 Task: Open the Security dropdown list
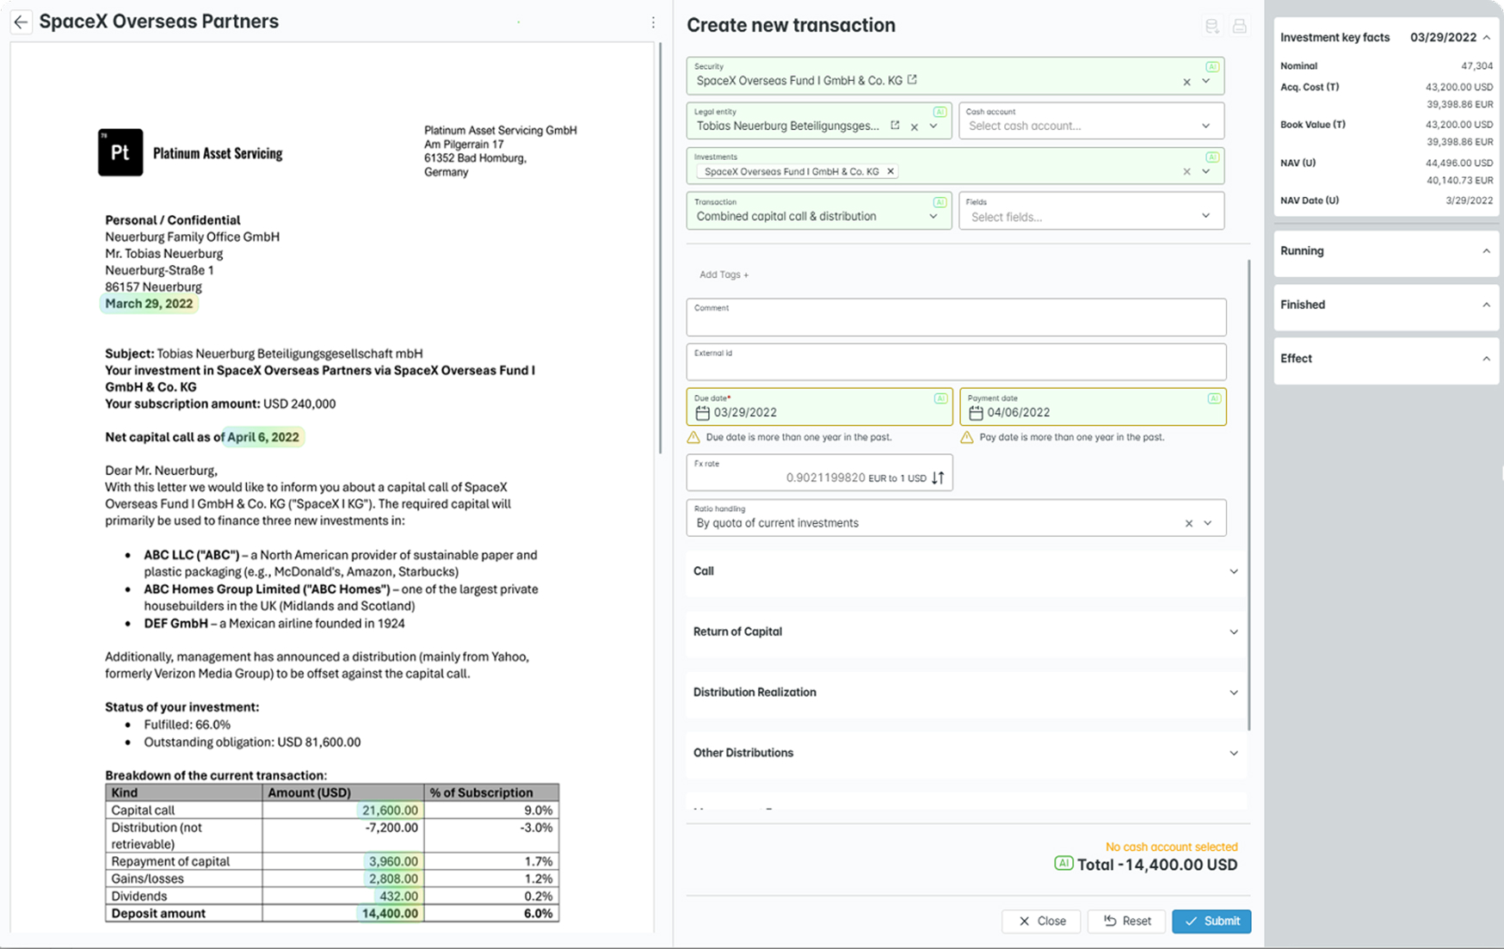click(1206, 81)
